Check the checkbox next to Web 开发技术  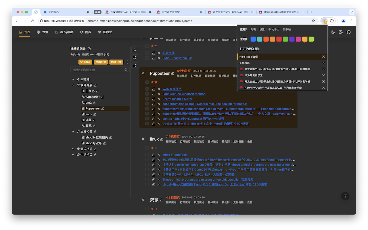click(x=147, y=89)
